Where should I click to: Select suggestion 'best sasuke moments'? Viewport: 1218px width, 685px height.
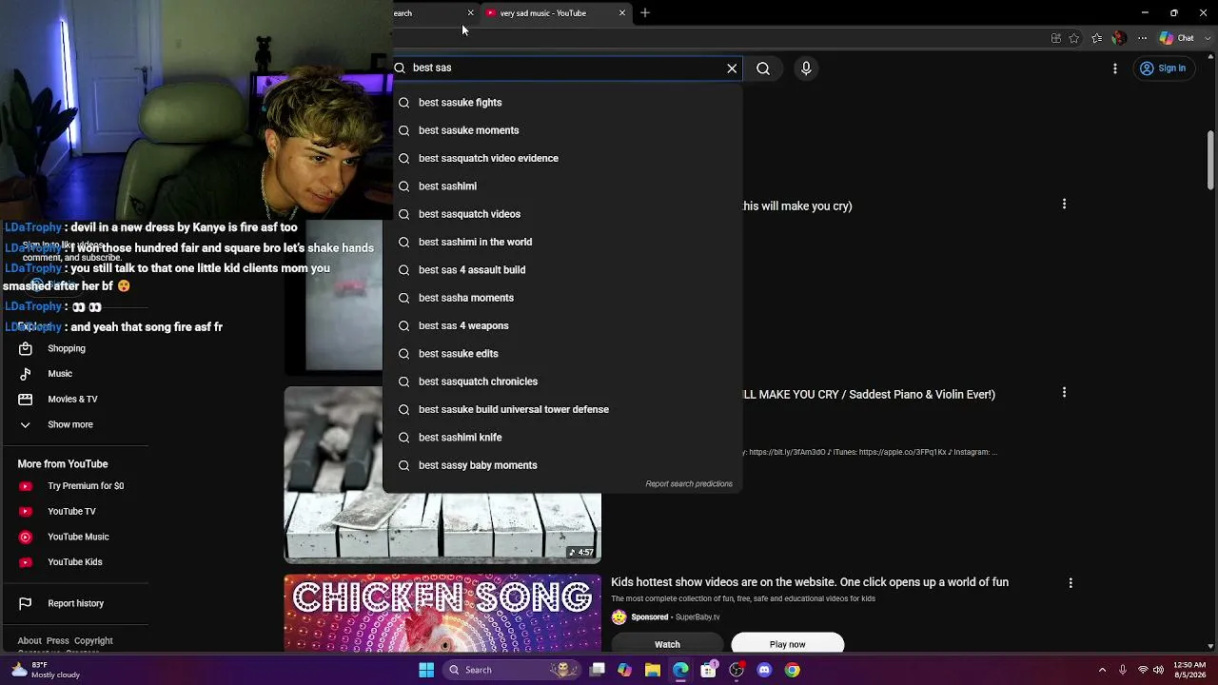(x=562, y=130)
